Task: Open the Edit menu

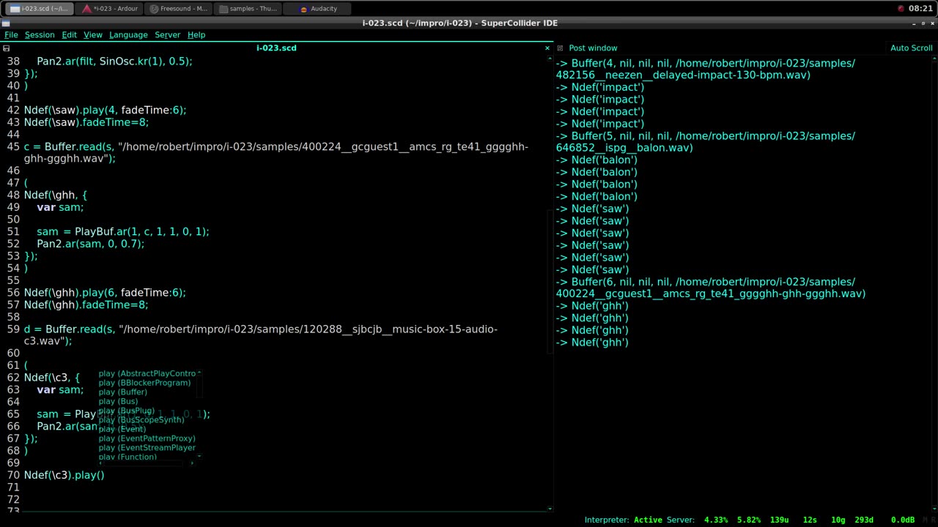Action: (69, 34)
